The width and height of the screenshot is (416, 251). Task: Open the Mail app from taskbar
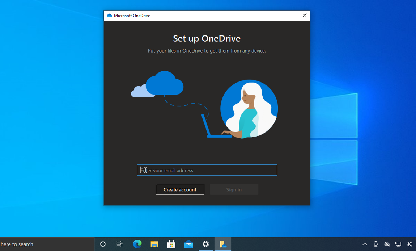coord(188,244)
